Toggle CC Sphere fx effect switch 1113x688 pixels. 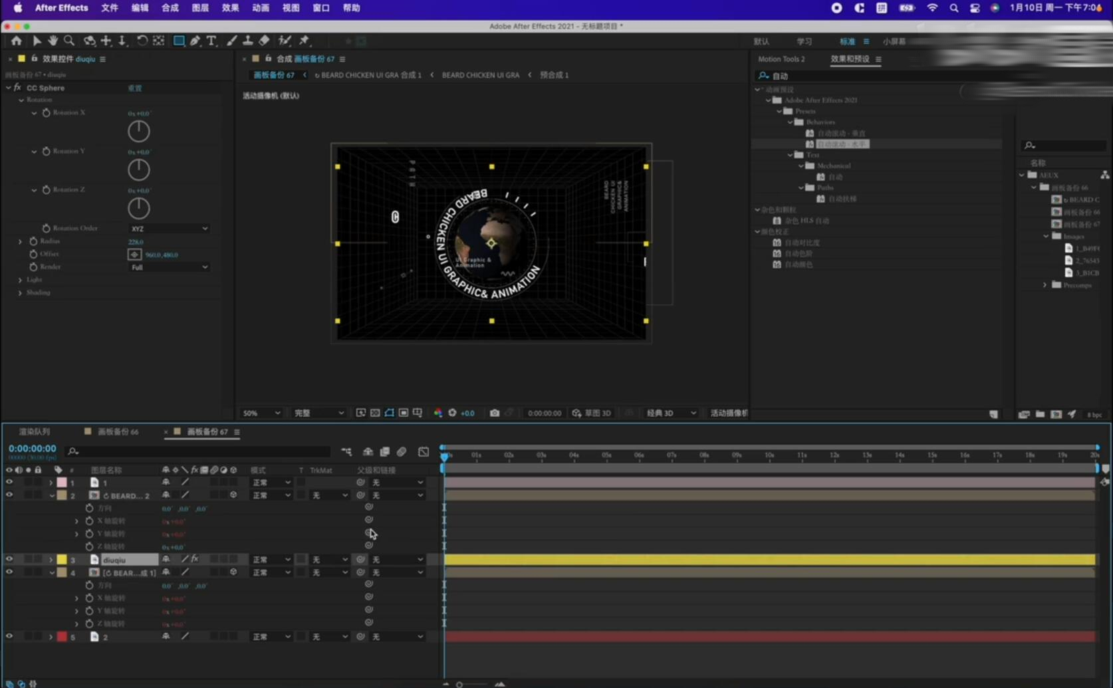coord(17,88)
